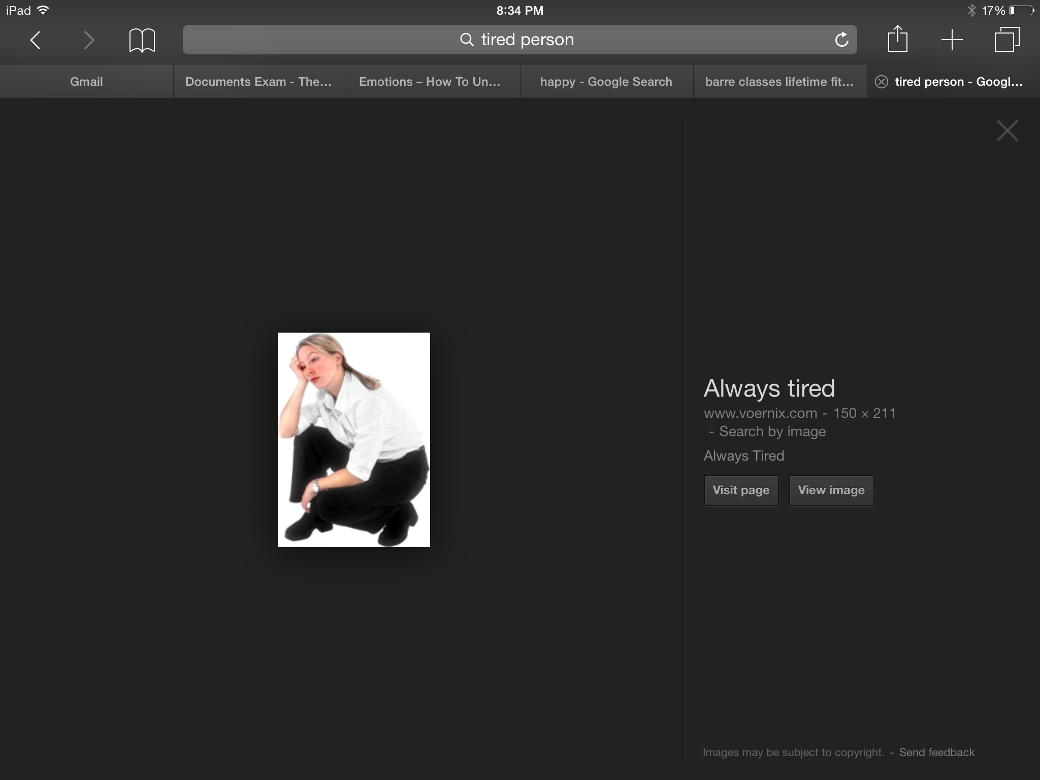Select the happy - Google Search tab
The height and width of the screenshot is (780, 1040).
[x=606, y=82]
